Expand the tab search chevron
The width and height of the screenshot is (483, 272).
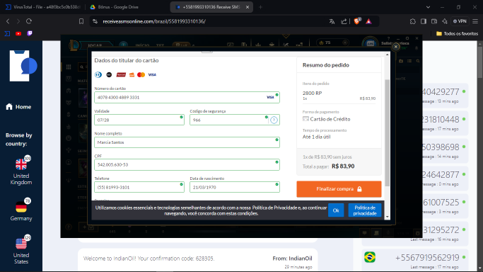pos(428,7)
